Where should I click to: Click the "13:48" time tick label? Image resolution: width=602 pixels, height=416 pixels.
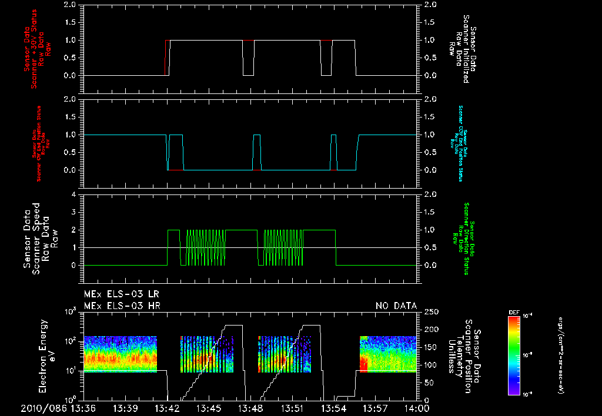(250, 408)
